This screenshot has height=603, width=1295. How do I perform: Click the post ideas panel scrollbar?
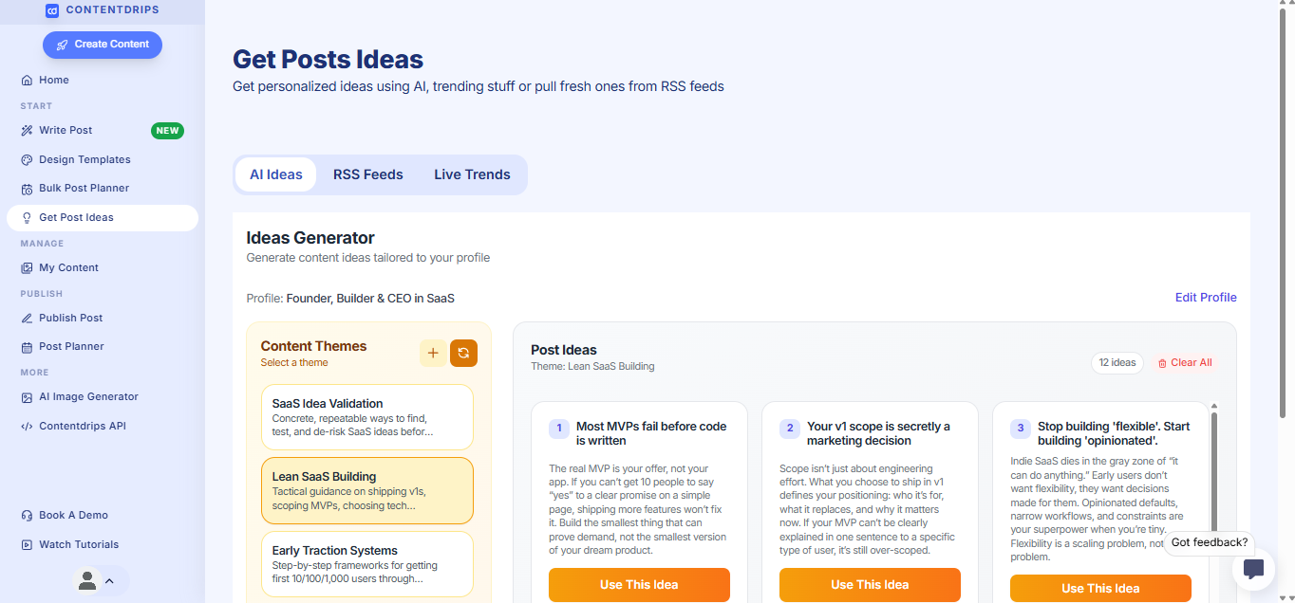1213,493
